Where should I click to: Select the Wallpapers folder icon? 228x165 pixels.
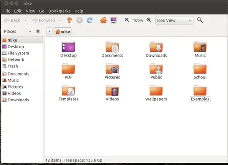tap(156, 90)
